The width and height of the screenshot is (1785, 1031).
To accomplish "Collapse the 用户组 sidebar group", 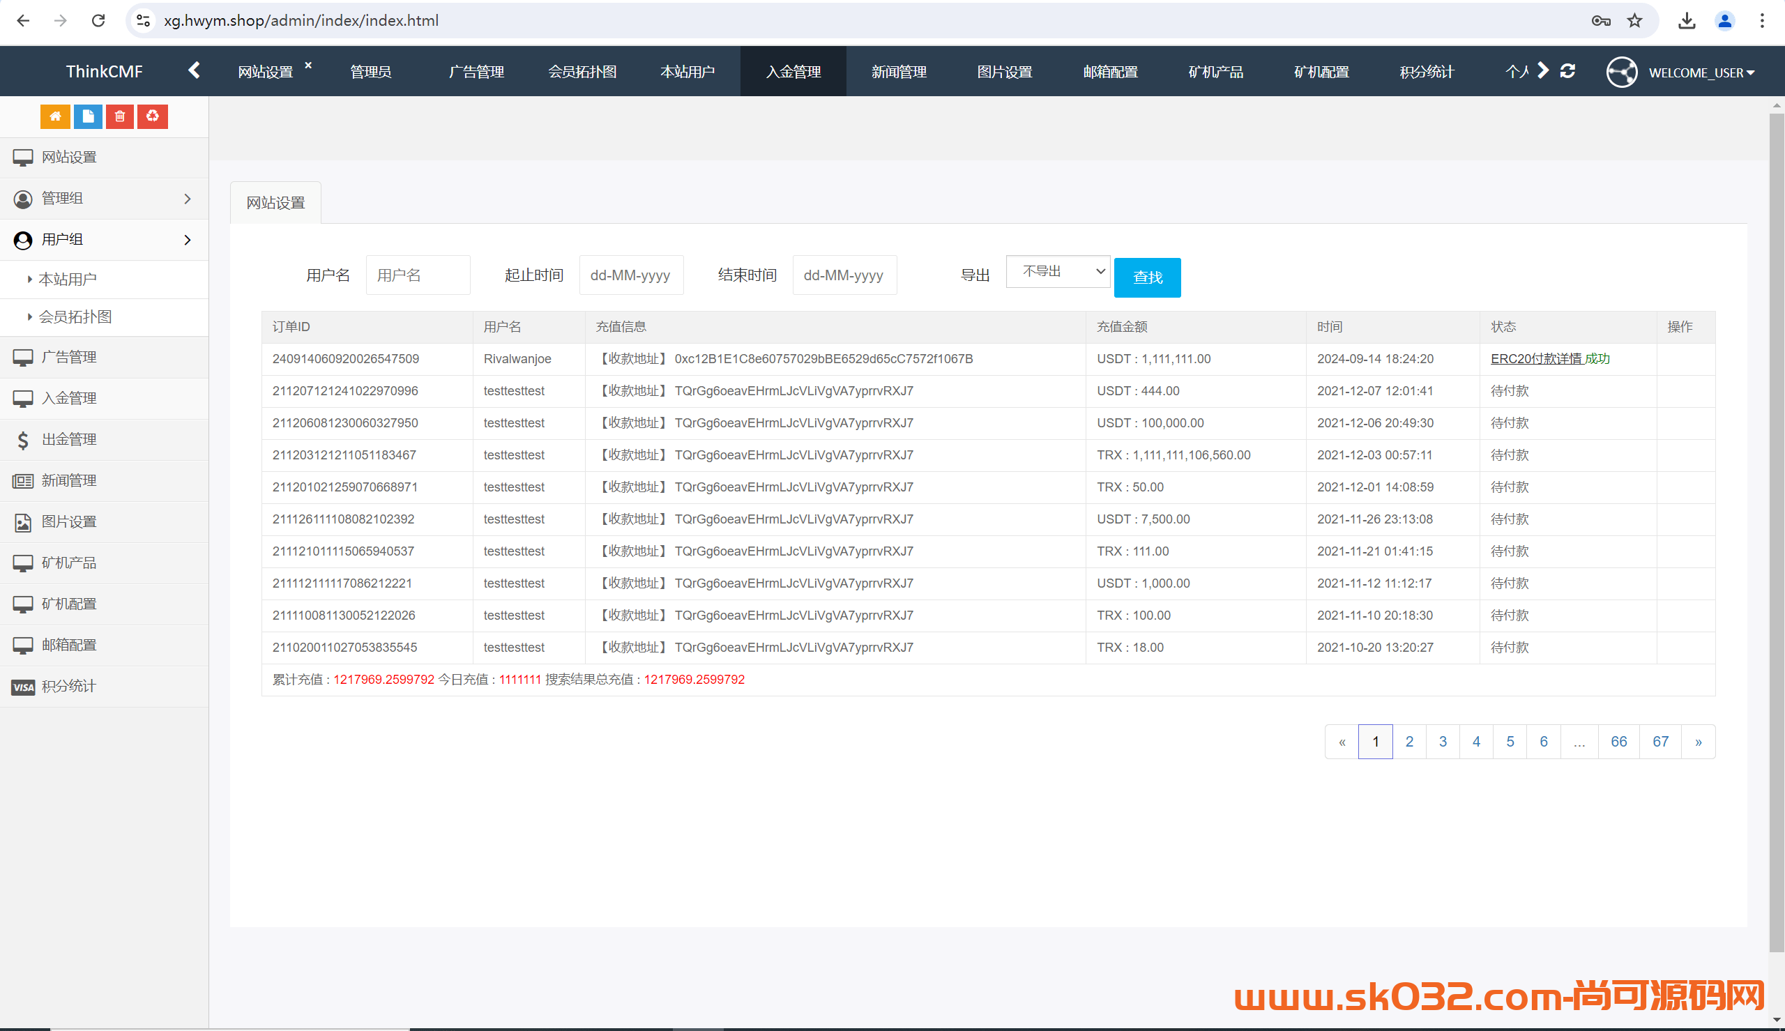I will (104, 240).
